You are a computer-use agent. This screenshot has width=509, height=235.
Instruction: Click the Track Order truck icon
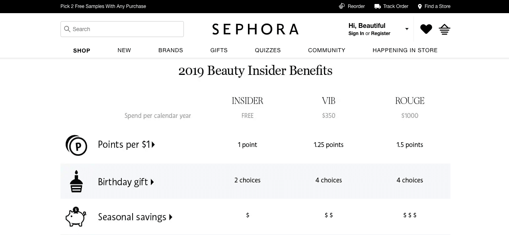click(x=378, y=6)
